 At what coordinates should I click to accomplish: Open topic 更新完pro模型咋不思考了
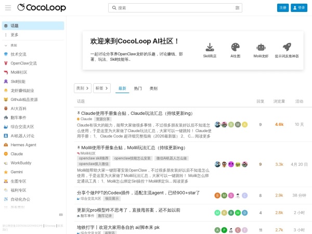click(128, 210)
